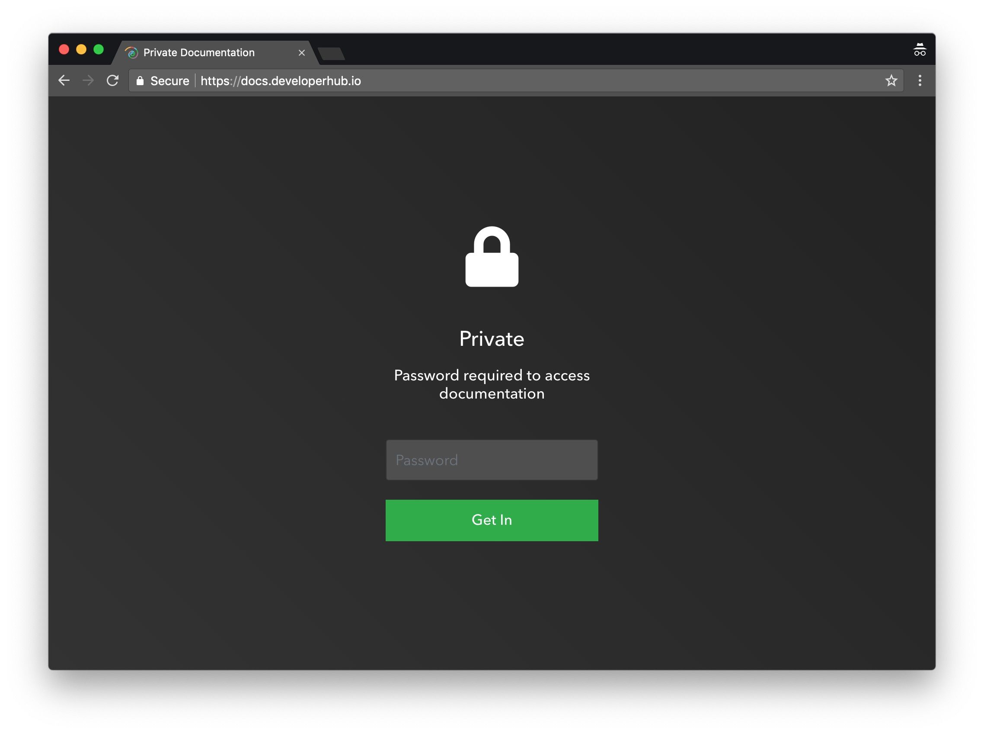Click the Secure label in address bar

click(x=170, y=81)
